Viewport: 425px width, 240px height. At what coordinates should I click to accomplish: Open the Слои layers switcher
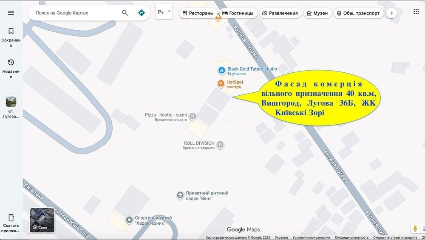tap(42, 220)
